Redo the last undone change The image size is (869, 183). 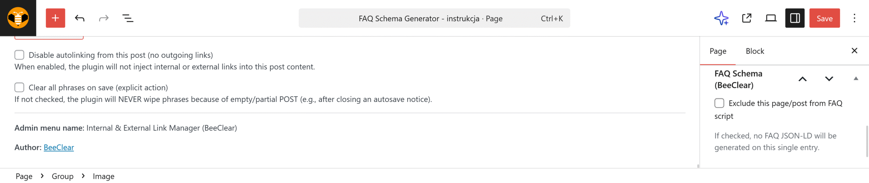click(x=104, y=18)
